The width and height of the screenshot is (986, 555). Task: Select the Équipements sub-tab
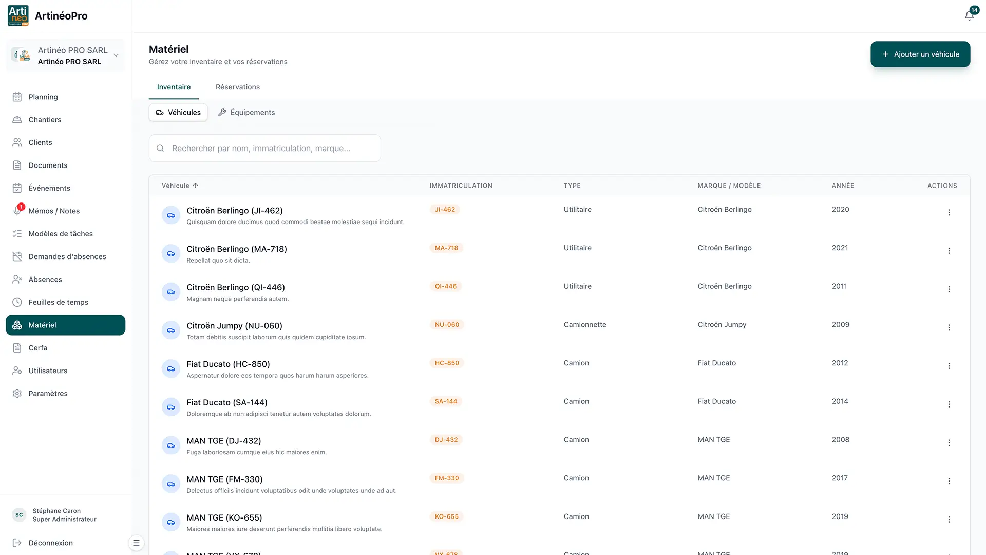point(246,113)
